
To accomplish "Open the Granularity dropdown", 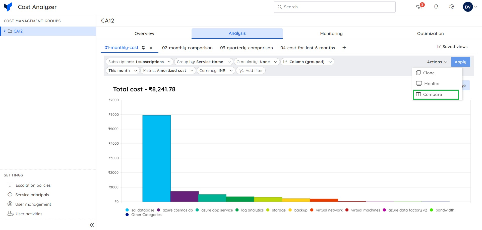I will pyautogui.click(x=257, y=62).
